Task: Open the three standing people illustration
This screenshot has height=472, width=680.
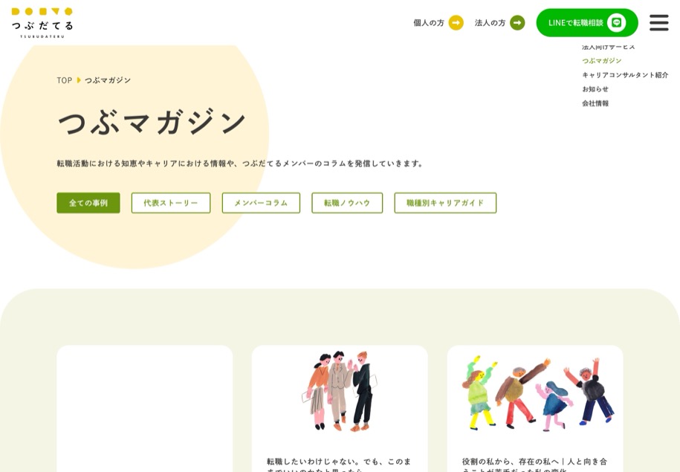Action: click(340, 391)
